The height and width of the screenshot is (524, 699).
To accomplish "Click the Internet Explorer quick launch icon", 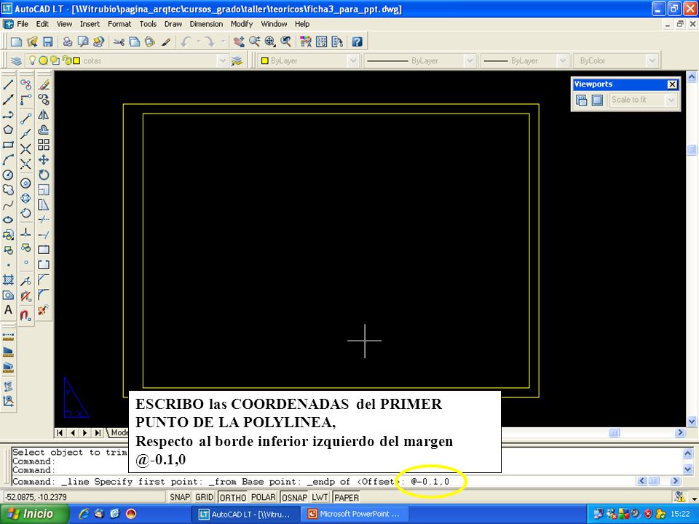I will 83,514.
